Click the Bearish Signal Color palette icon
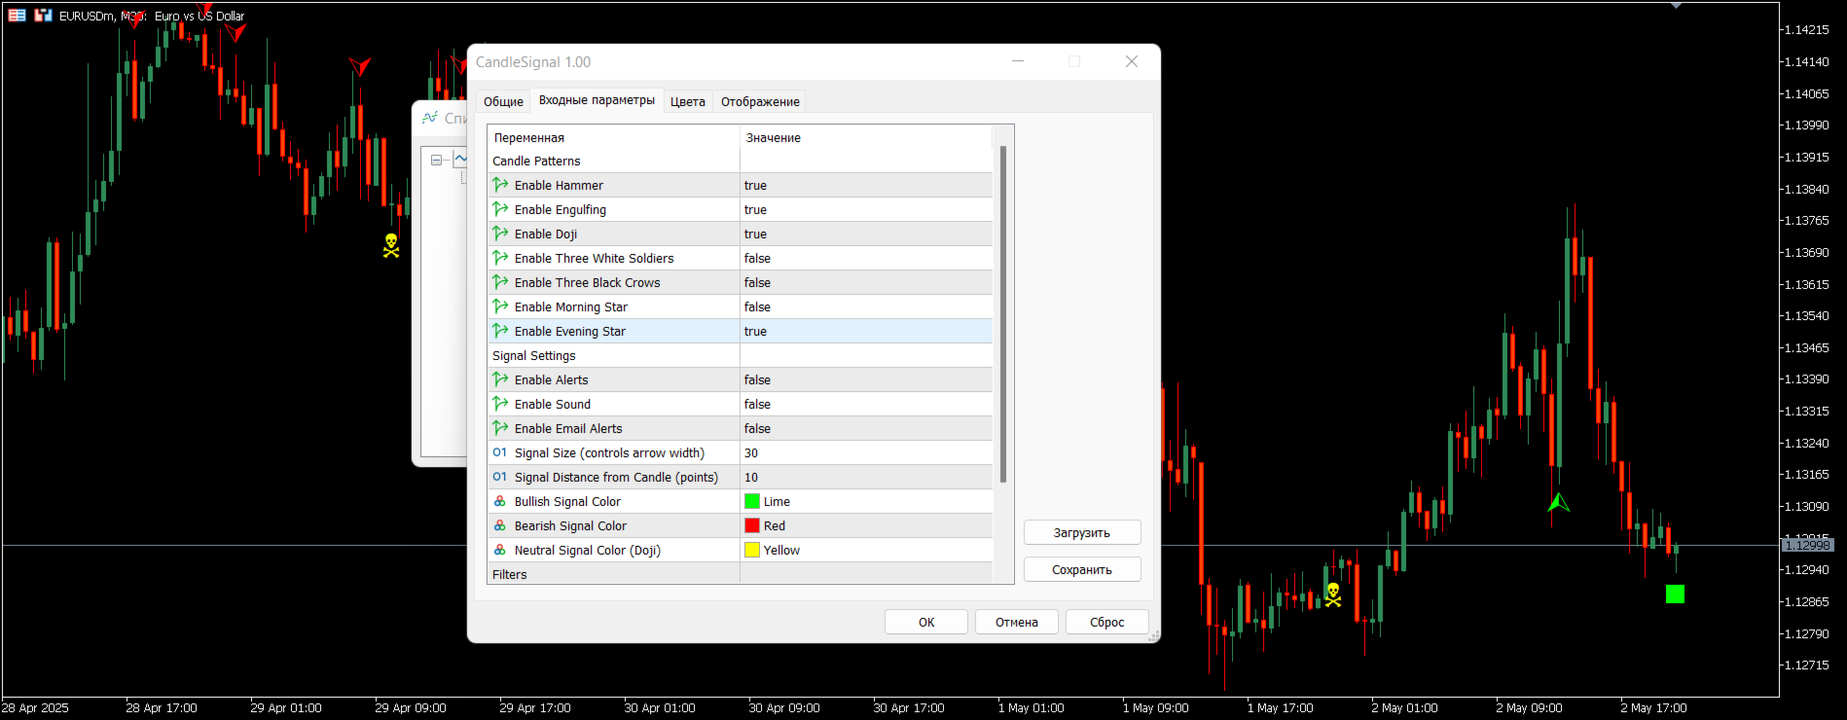The width and height of the screenshot is (1847, 720). [500, 525]
